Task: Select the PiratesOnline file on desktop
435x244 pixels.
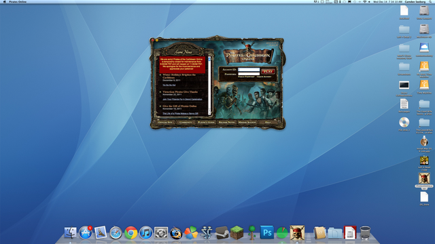Action: [424, 180]
